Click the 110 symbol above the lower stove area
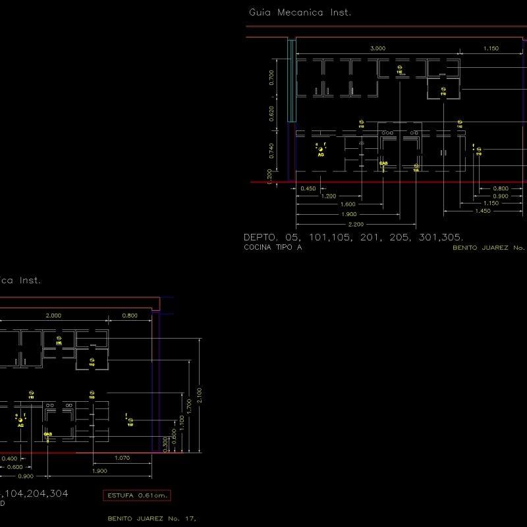 (92, 393)
